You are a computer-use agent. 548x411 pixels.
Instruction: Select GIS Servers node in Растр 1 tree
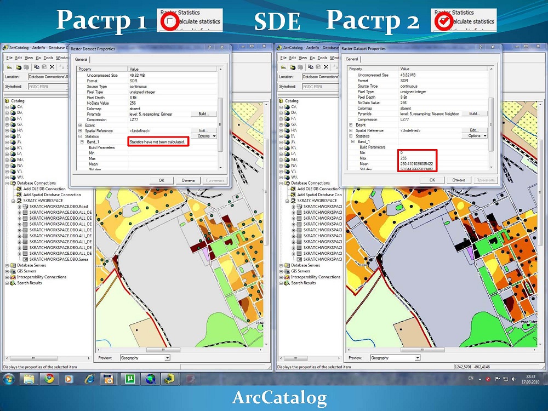[x=26, y=271]
